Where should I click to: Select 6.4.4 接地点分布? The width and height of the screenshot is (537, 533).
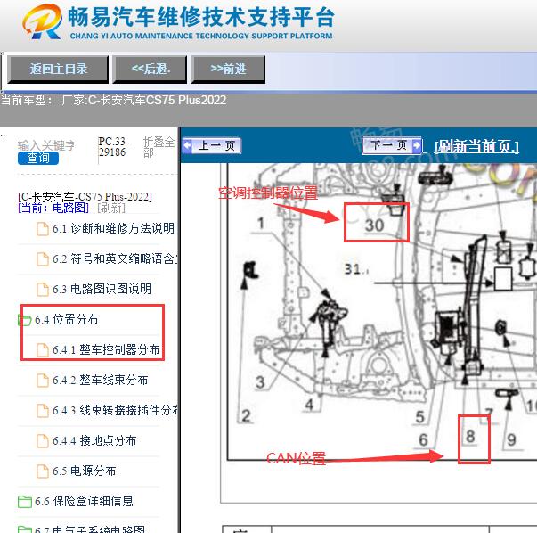click(x=94, y=441)
